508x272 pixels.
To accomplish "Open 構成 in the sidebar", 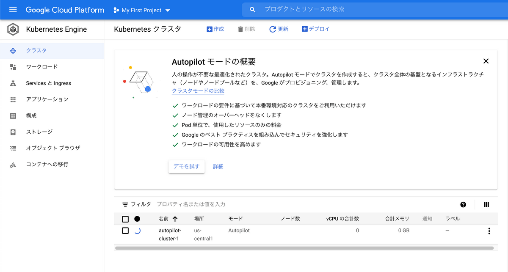I will click(52, 115).
